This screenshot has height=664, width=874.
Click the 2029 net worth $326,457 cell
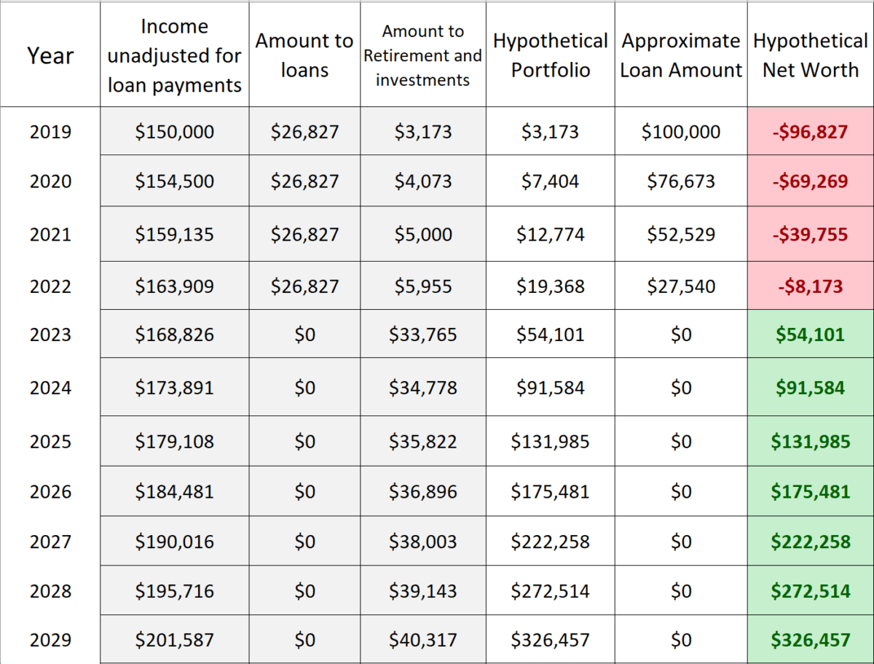pos(811,640)
